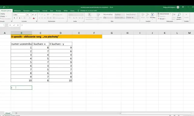Switch to Wstawianie ribbon tab

(17, 11)
